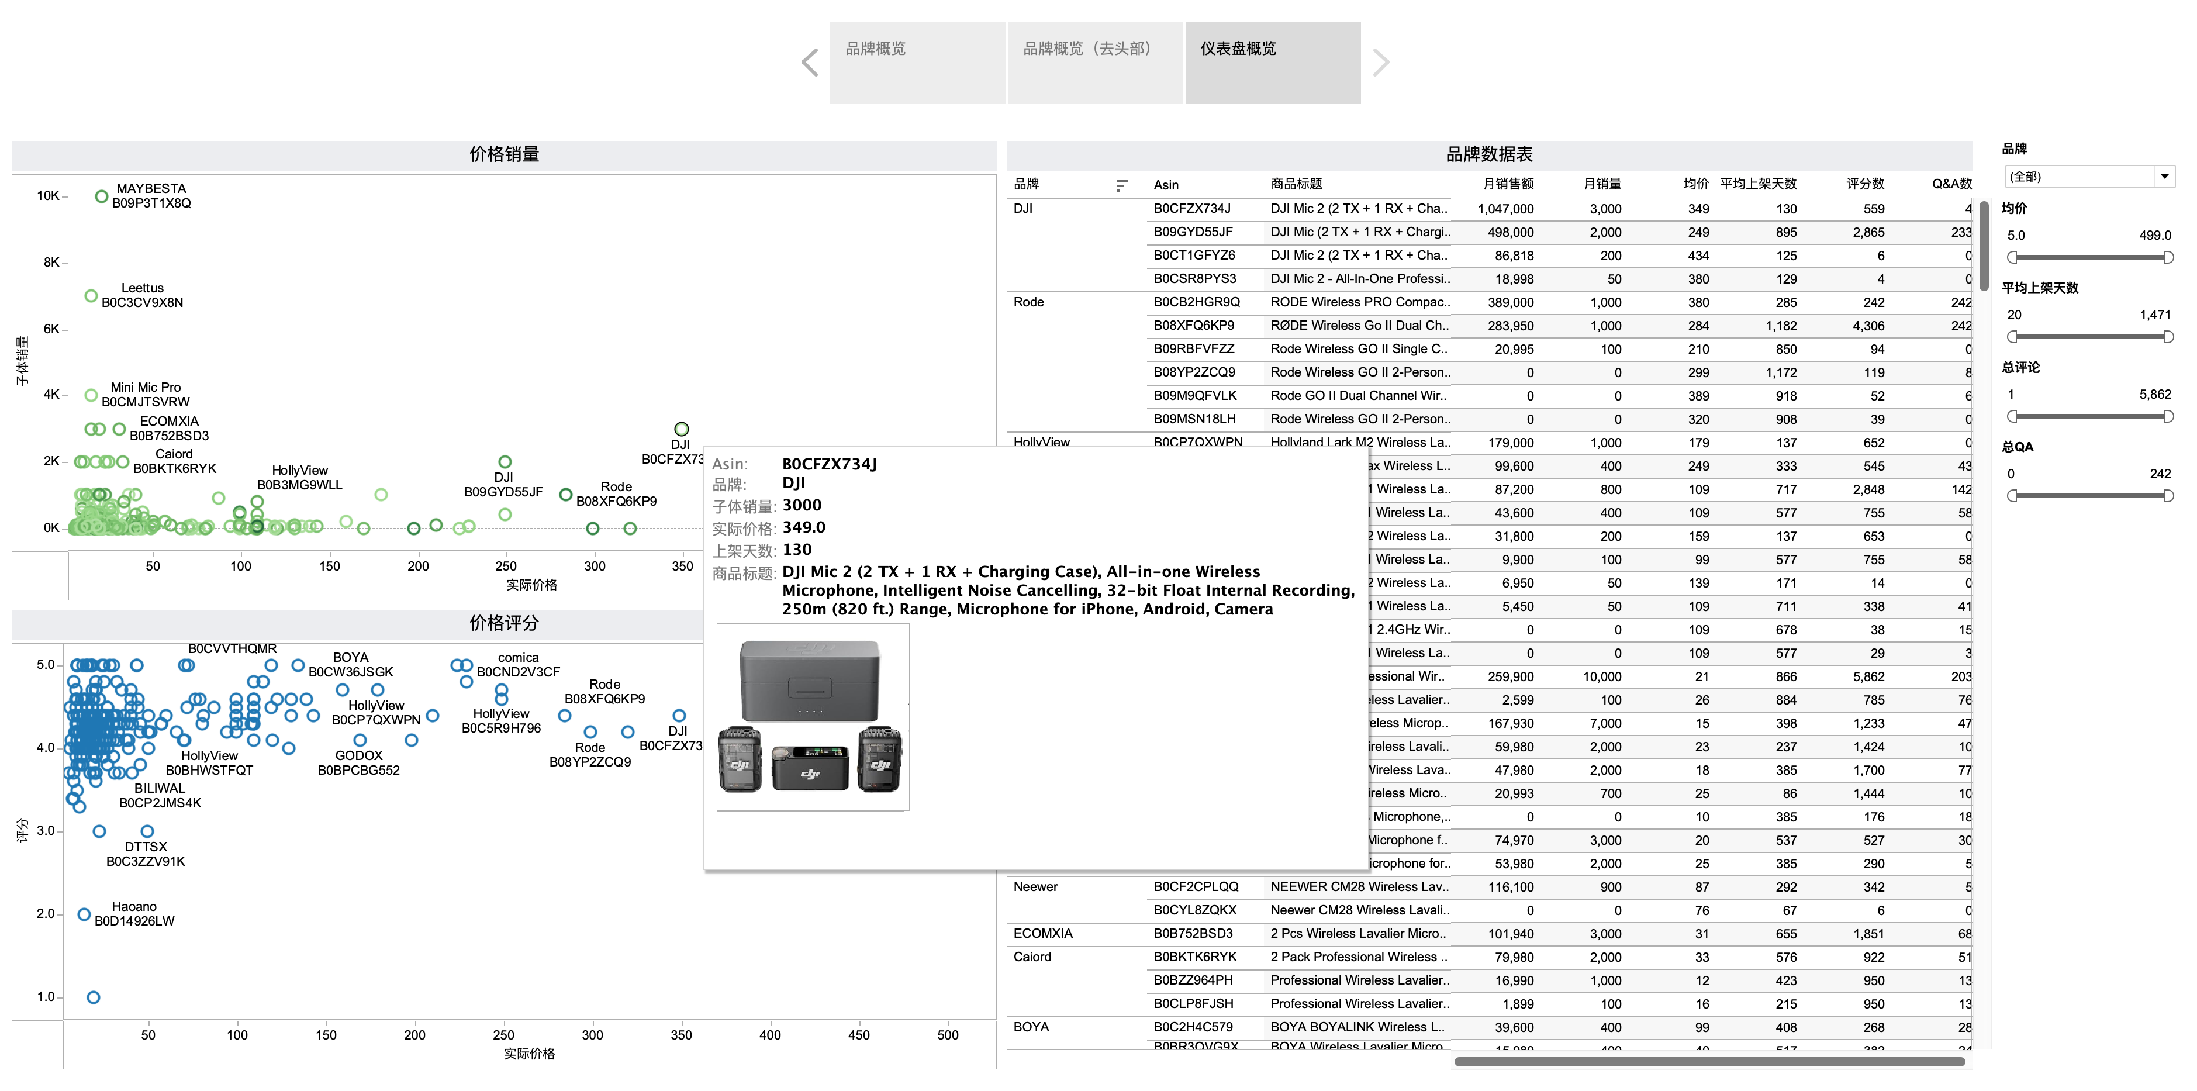Click Asin cell B0C2H4C579
The height and width of the screenshot is (1091, 2197).
[x=1192, y=1027]
